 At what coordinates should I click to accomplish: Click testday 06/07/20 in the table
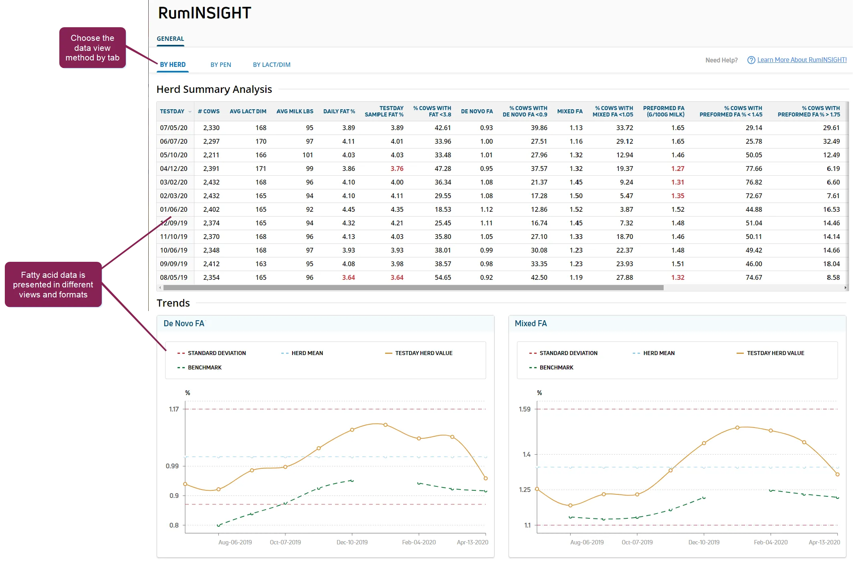[x=174, y=142]
